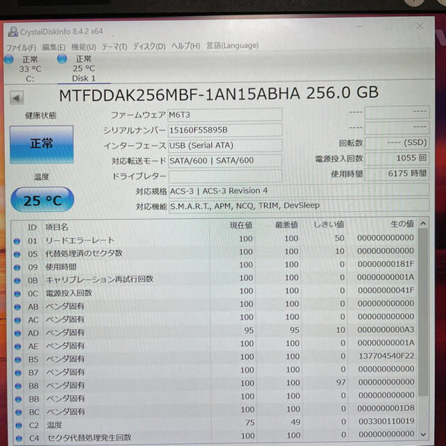Click the SMART list vertical scrollbar thumb
Screen dimensions: 446x446
pyautogui.click(x=423, y=312)
